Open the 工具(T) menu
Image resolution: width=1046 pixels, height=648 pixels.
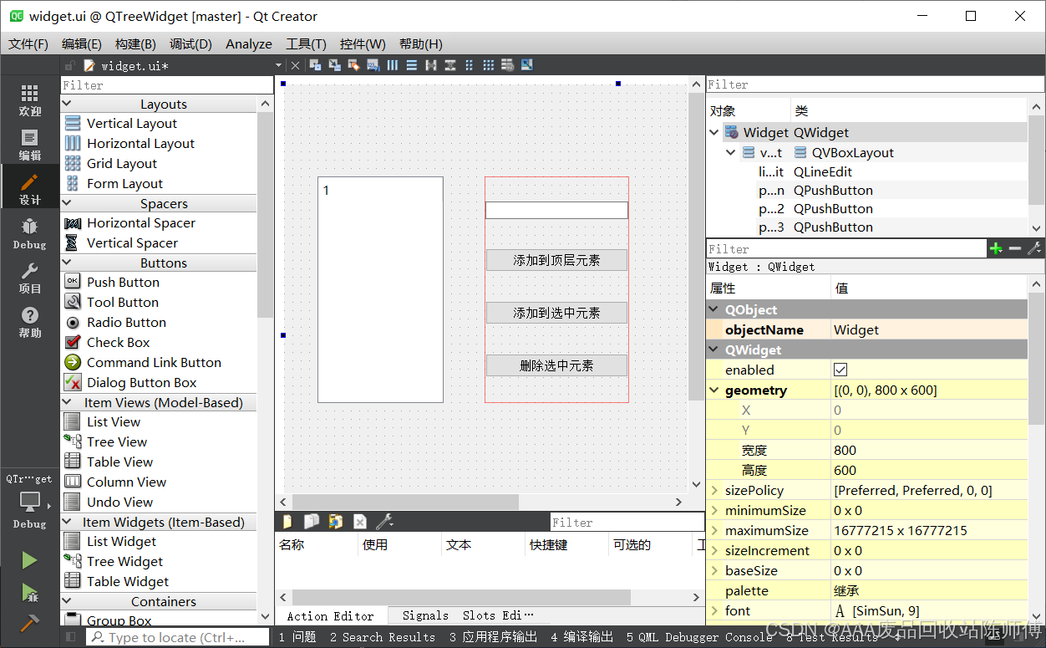tap(306, 43)
